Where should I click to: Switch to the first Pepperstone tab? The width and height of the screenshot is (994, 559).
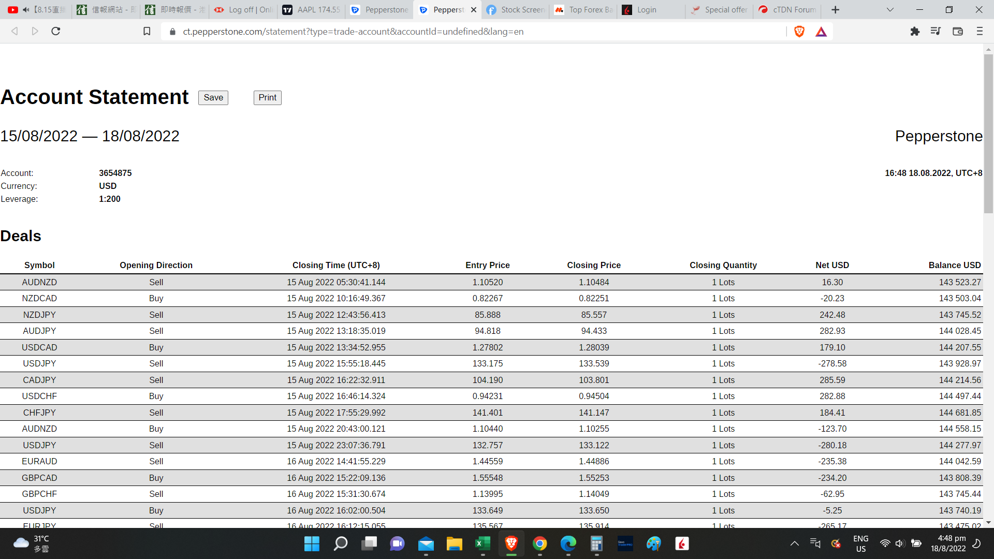tap(380, 10)
